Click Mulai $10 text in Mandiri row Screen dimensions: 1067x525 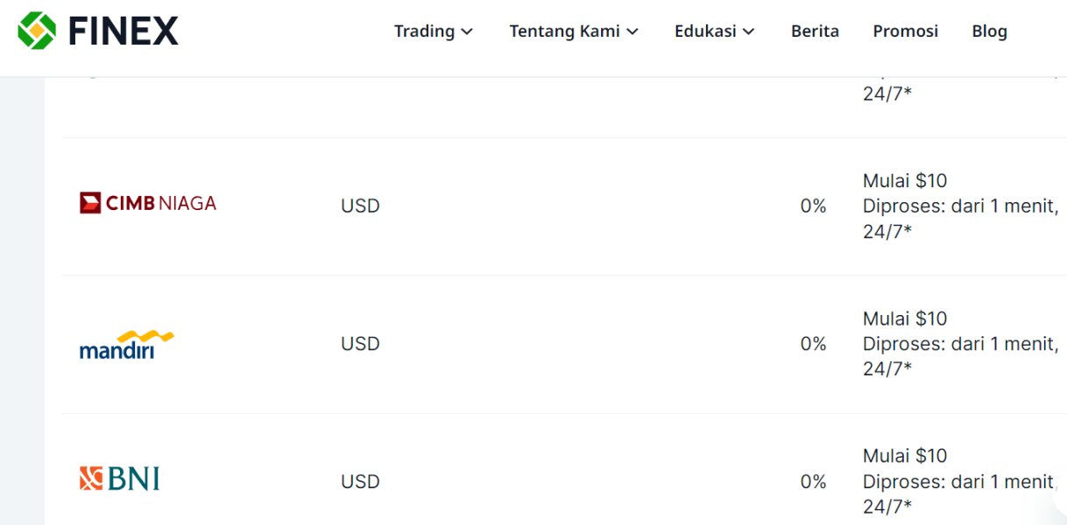coord(905,318)
